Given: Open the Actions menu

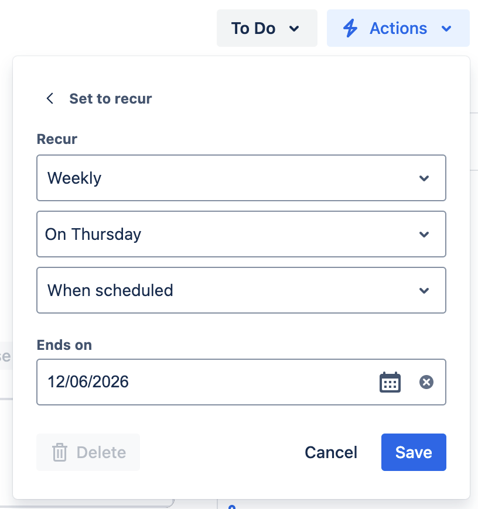Looking at the screenshot, I should click(398, 28).
